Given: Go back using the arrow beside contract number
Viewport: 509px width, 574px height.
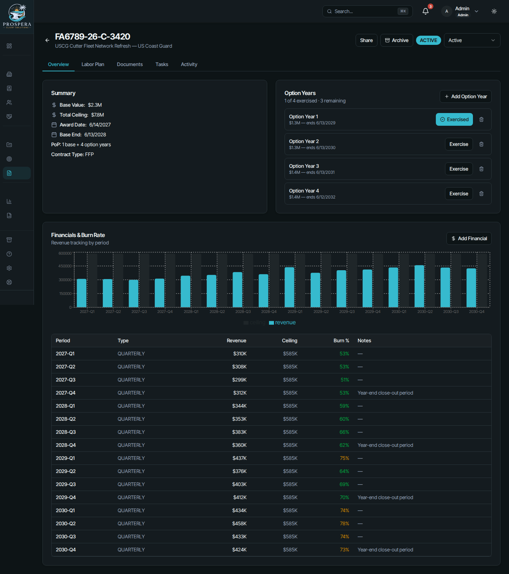Looking at the screenshot, I should click(x=47, y=40).
